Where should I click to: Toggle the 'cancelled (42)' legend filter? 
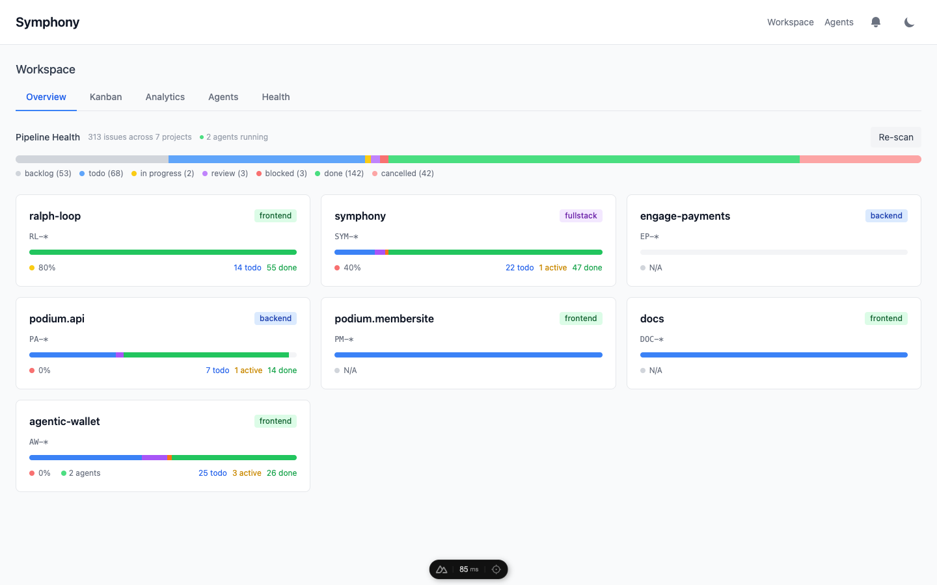403,174
